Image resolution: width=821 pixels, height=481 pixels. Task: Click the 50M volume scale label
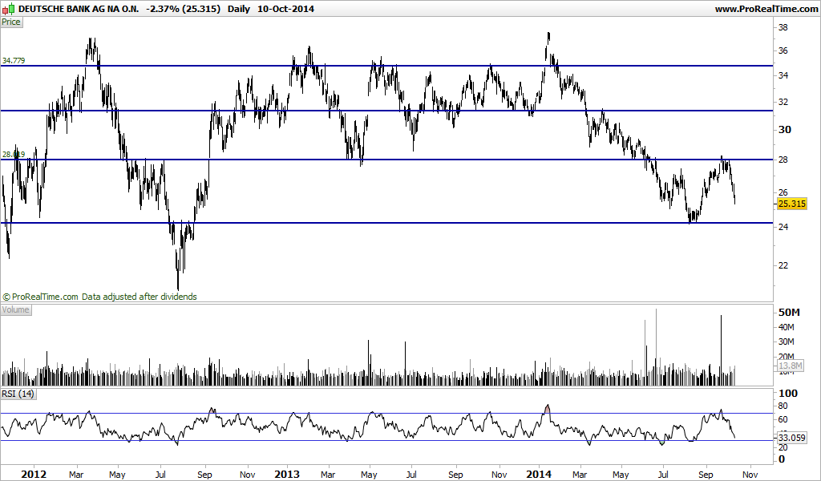790,313
